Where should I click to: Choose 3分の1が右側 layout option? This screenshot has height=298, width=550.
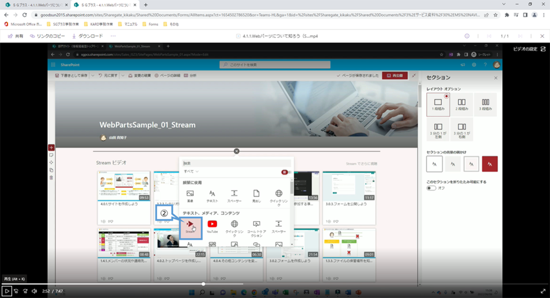[x=461, y=130]
